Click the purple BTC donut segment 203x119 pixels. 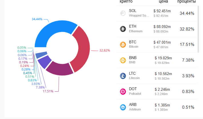tap(59, 69)
